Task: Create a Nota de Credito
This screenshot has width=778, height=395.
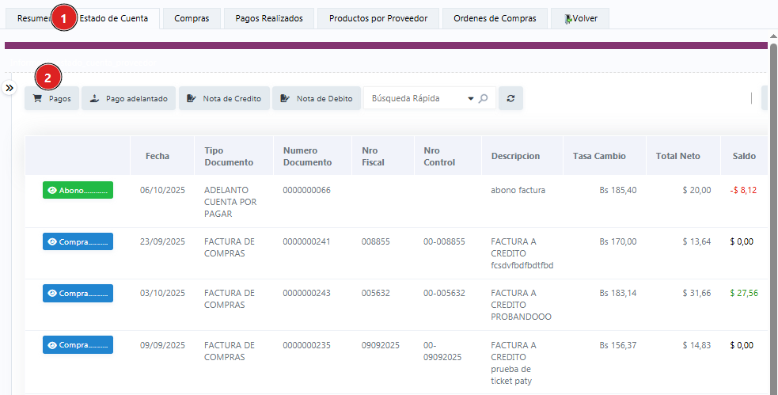Action: click(x=224, y=99)
